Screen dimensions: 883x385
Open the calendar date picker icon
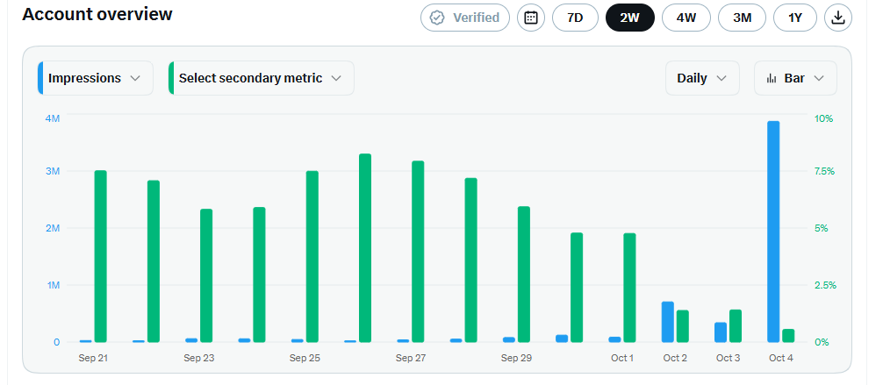tap(531, 18)
